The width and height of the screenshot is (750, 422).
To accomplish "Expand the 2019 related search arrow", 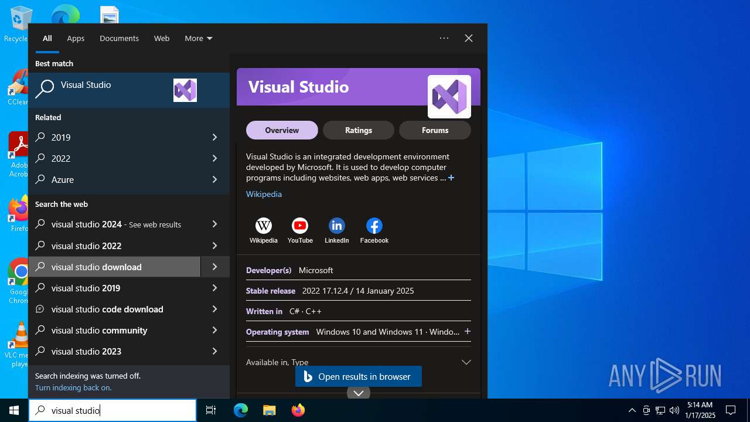I will [x=214, y=137].
